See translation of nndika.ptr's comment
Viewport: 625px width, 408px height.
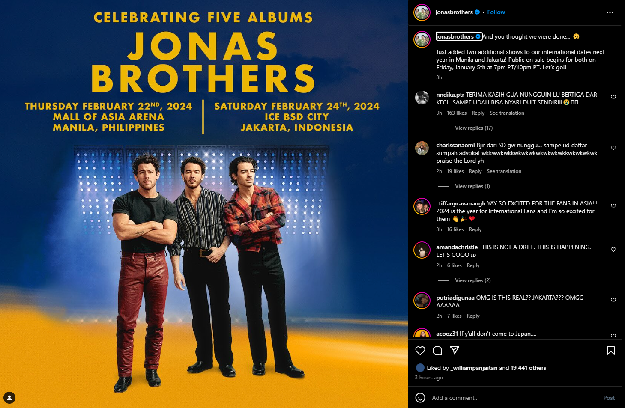click(507, 113)
